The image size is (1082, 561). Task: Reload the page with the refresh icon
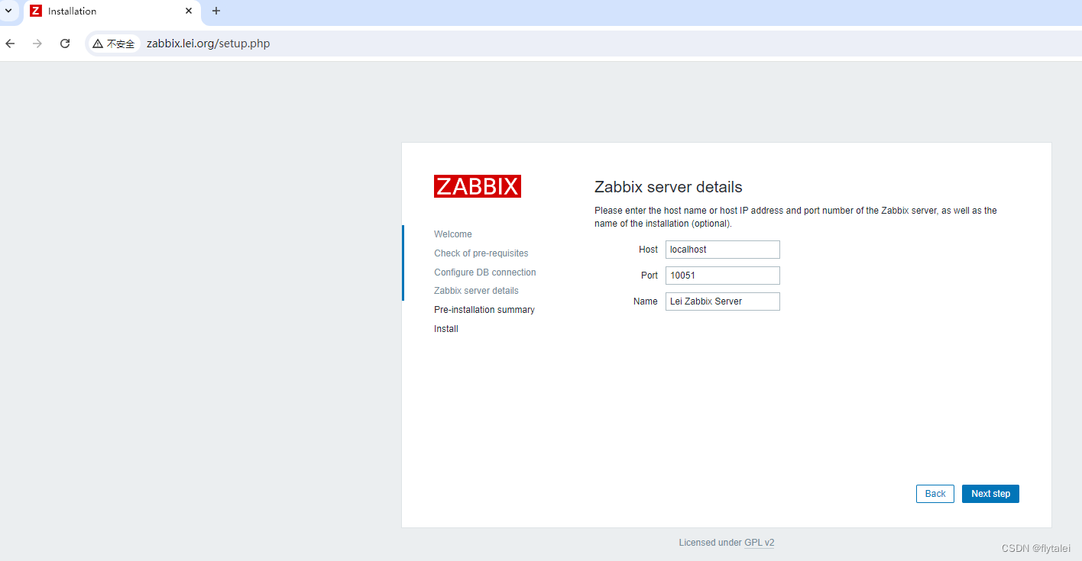click(65, 44)
